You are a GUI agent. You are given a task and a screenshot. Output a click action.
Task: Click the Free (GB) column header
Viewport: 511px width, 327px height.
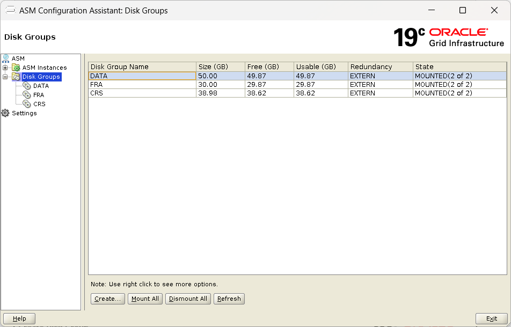point(269,66)
